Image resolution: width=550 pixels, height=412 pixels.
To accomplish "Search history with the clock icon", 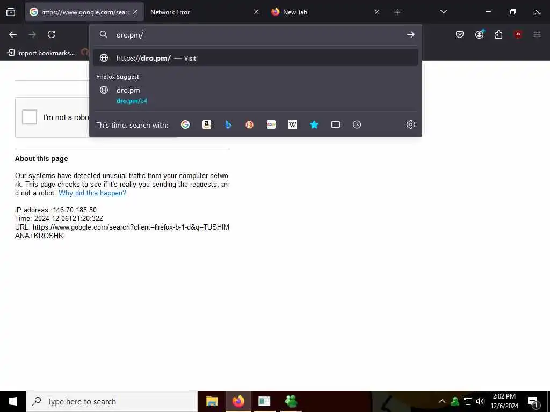I will tap(357, 124).
